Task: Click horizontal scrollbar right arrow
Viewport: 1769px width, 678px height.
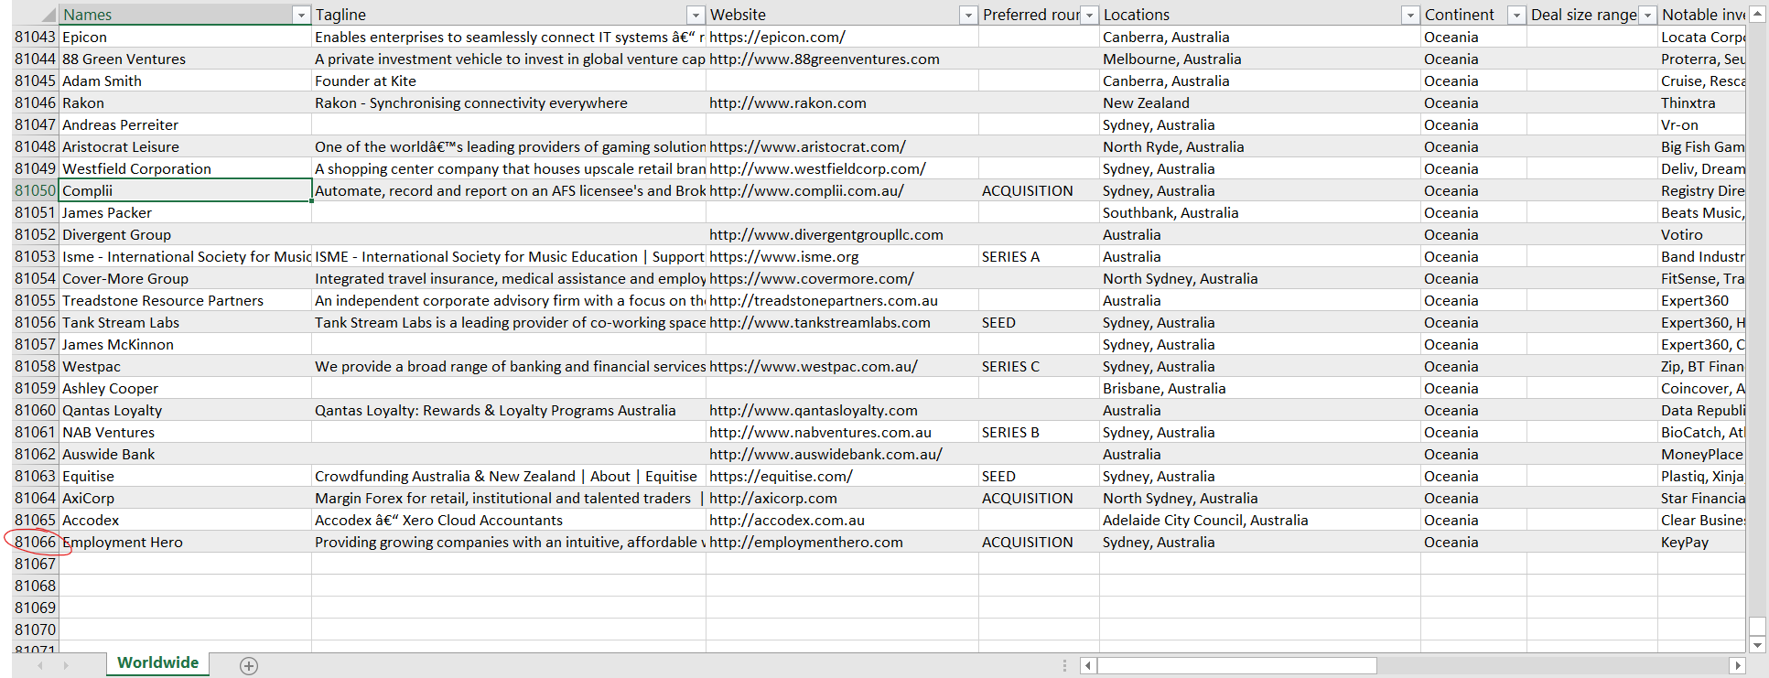Action: [x=1737, y=665]
